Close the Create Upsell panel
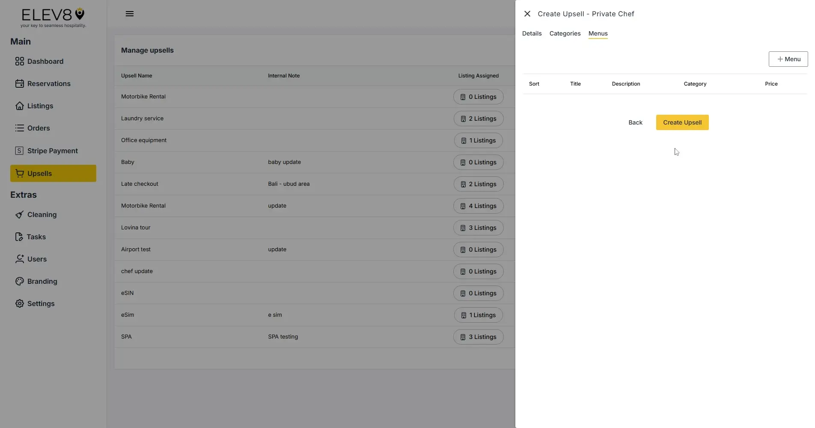The width and height of the screenshot is (815, 428). click(x=527, y=14)
